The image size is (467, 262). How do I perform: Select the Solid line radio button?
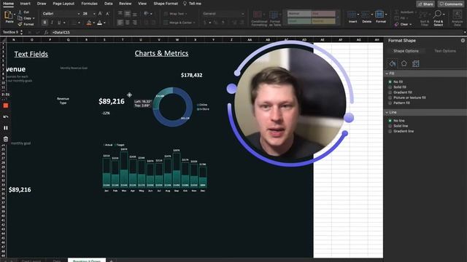[x=390, y=126]
